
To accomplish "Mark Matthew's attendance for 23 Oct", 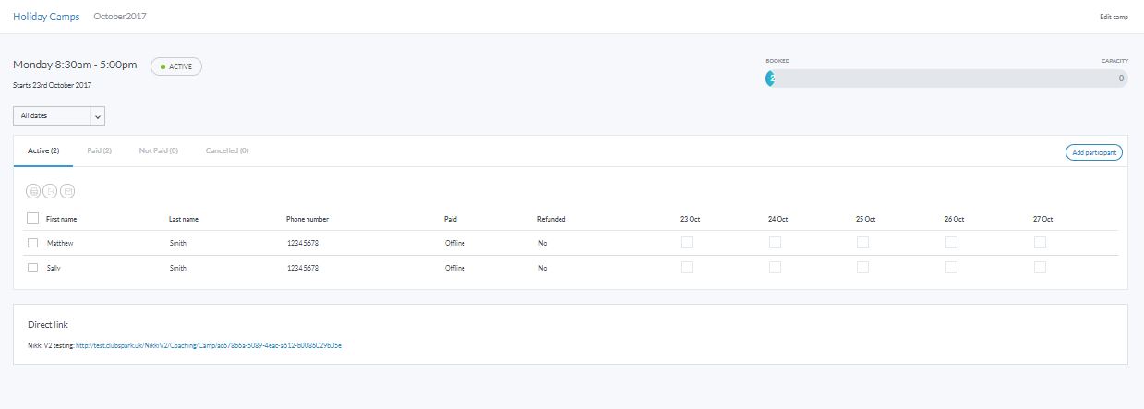I will (687, 243).
